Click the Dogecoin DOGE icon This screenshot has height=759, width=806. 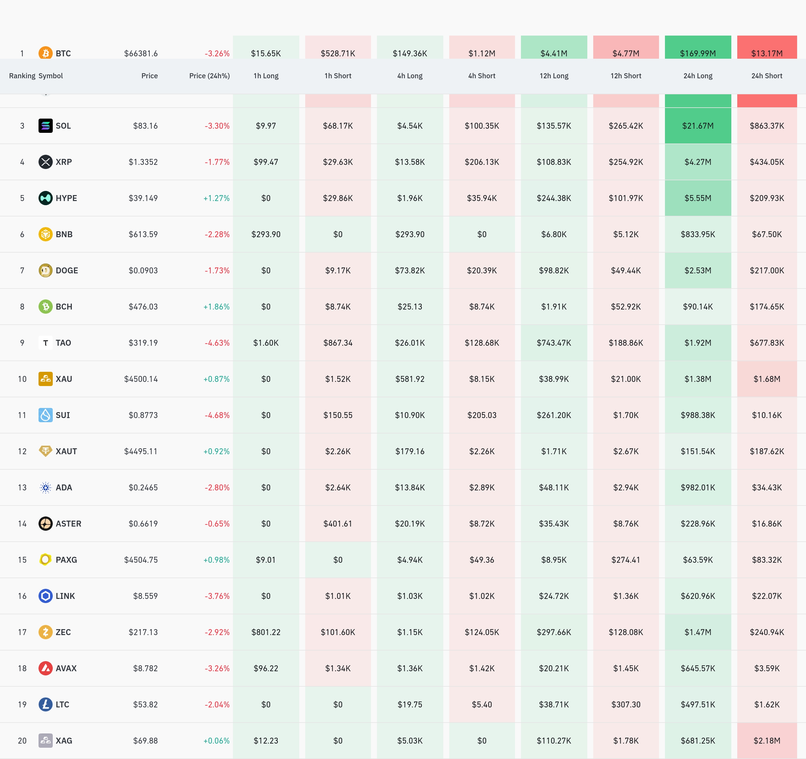tap(45, 270)
